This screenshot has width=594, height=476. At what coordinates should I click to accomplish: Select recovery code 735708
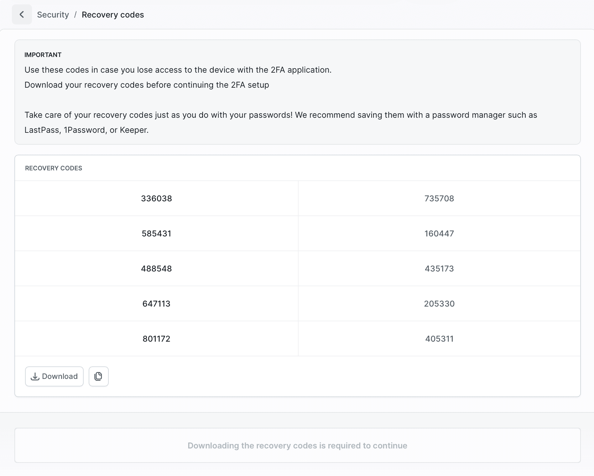coord(439,199)
